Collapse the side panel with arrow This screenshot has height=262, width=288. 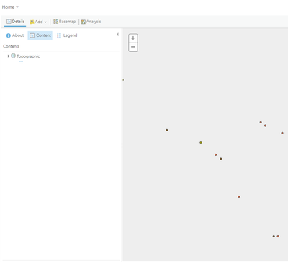(117, 35)
